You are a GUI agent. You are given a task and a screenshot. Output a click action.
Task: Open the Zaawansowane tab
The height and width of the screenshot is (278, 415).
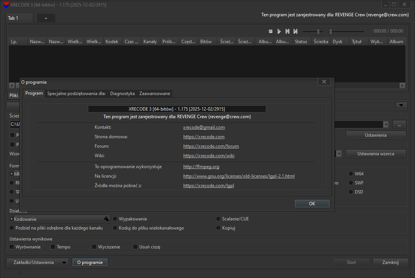coord(154,94)
